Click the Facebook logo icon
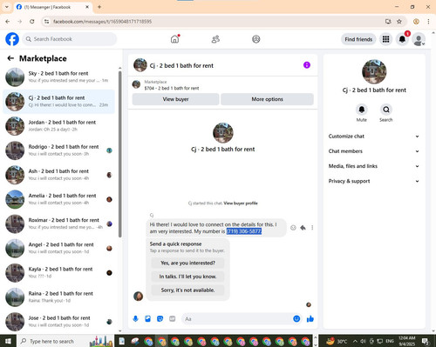The width and height of the screenshot is (436, 347). pyautogui.click(x=12, y=39)
